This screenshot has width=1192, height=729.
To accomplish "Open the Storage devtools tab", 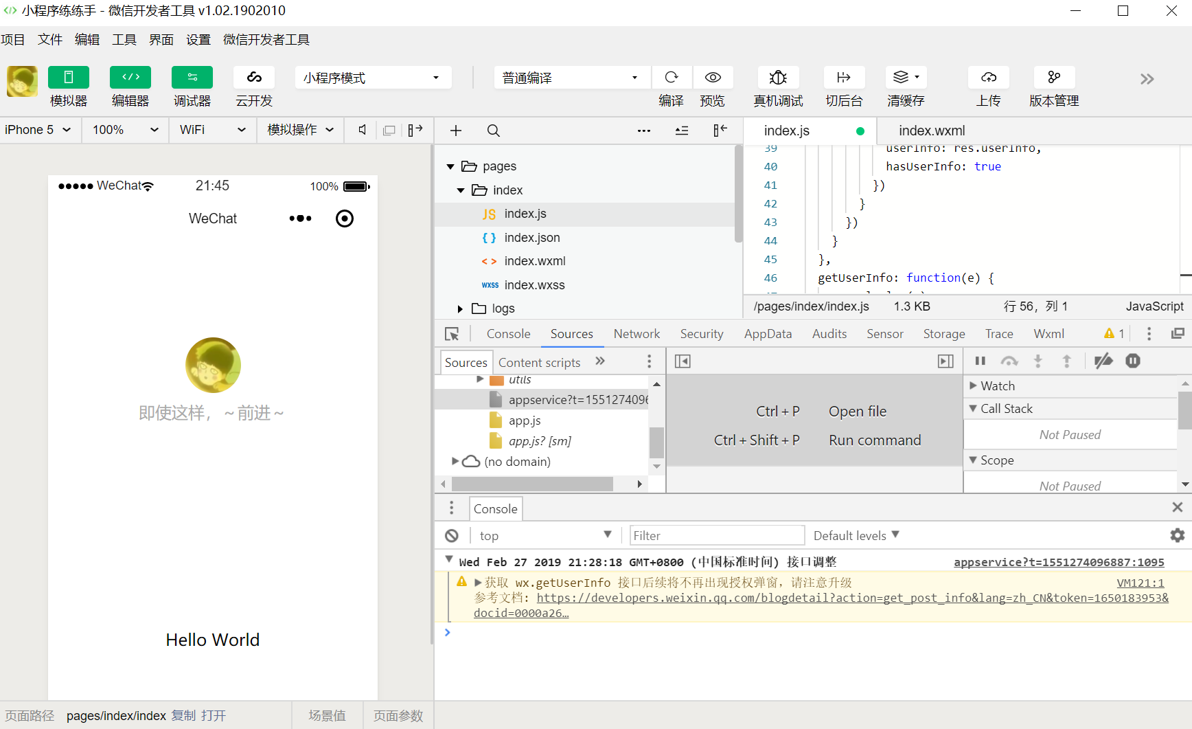I will coord(943,334).
